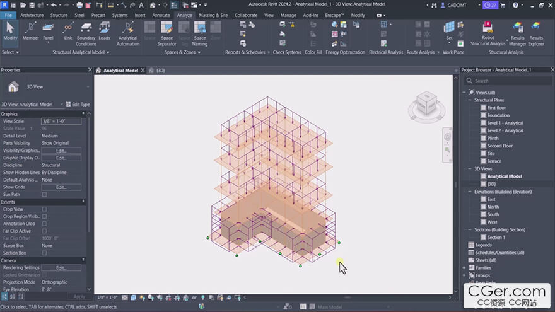Viewport: 555px width, 312px height.
Task: Open the Help question mark icon
Action: [x=515, y=5]
